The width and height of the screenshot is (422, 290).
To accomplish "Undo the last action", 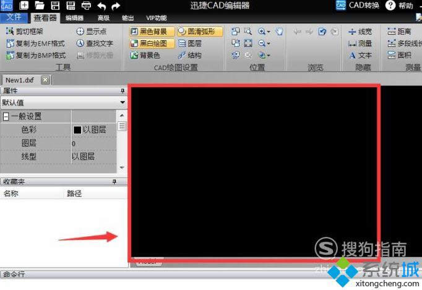I will point(101,6).
